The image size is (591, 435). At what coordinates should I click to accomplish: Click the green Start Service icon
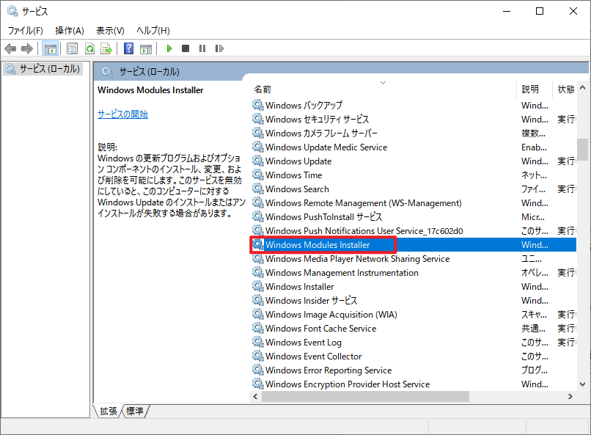click(169, 48)
